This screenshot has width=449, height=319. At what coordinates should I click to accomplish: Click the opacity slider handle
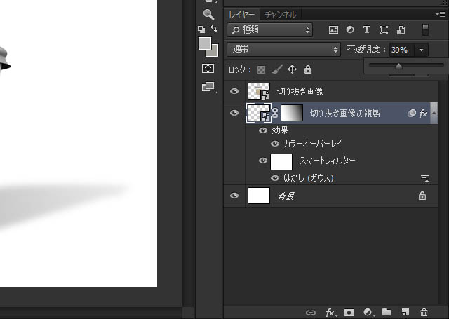pyautogui.click(x=398, y=67)
